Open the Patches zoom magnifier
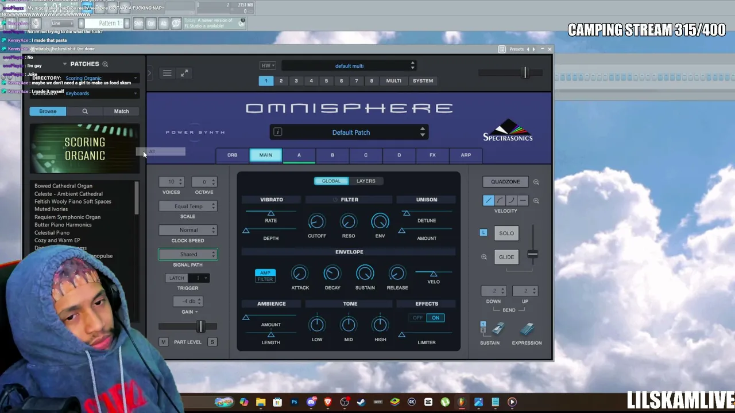Screen dimensions: 735x413 tap(105, 64)
